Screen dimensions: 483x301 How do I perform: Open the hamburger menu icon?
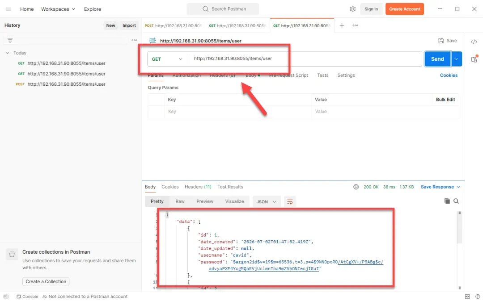click(x=8, y=9)
